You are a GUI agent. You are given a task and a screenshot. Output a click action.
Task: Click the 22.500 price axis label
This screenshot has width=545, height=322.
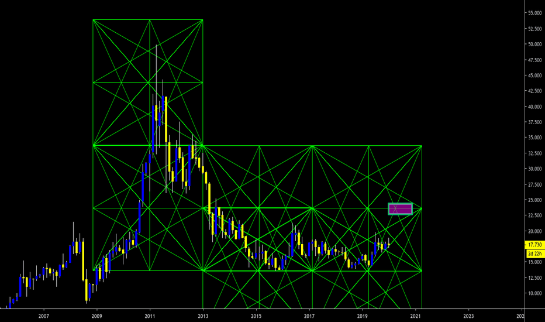pos(535,215)
